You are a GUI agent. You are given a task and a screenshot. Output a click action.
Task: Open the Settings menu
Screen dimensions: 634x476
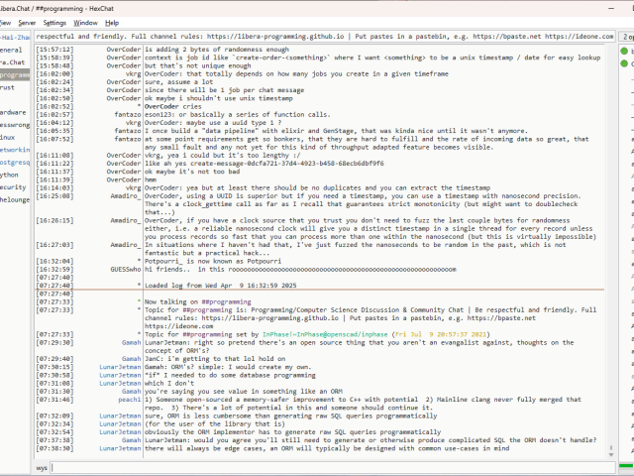pos(54,22)
